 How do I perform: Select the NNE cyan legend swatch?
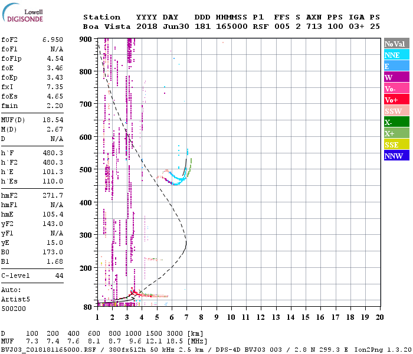(396, 54)
